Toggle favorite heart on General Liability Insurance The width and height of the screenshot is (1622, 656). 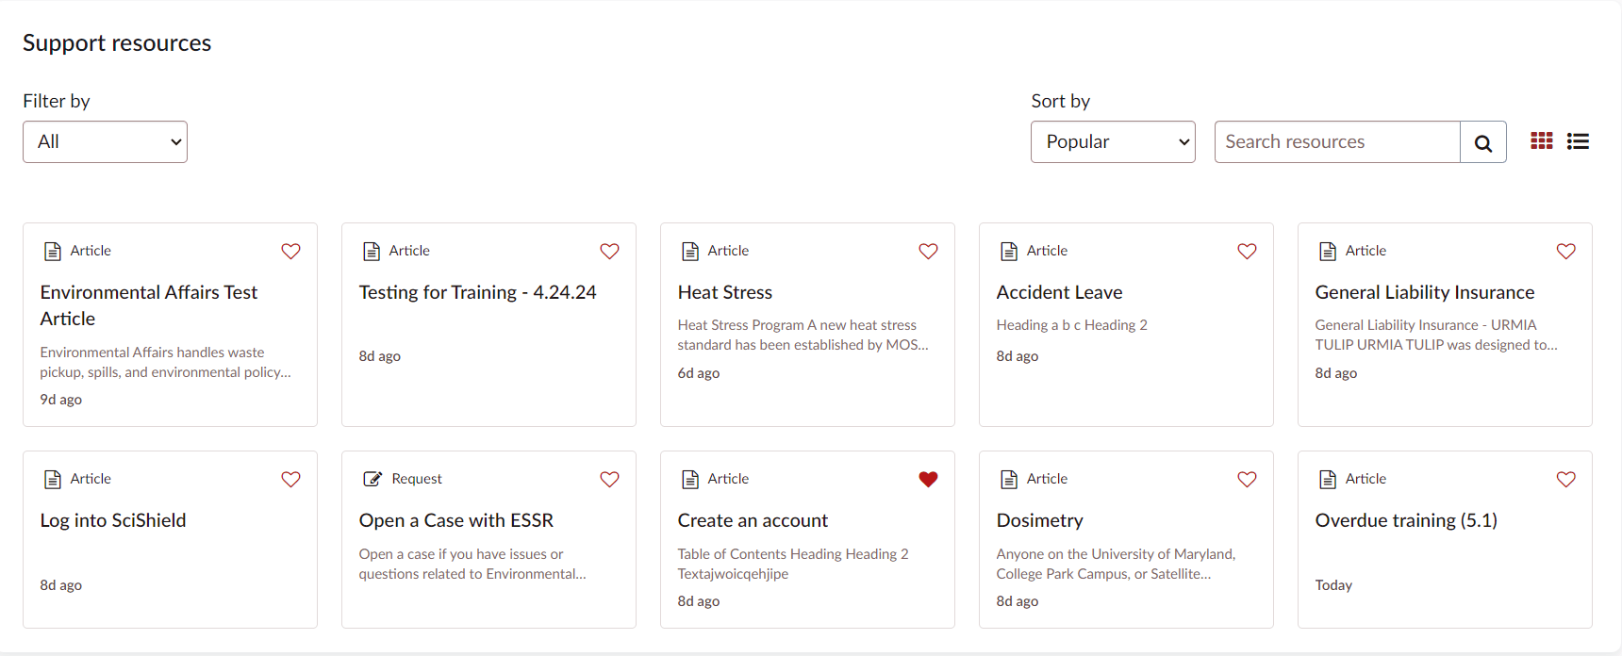pos(1565,251)
